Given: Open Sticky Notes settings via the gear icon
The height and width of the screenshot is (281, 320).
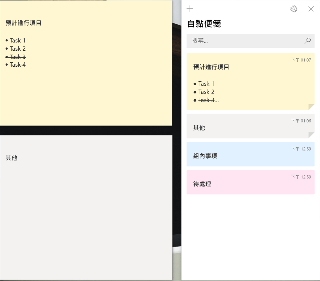Looking at the screenshot, I should 294,9.
